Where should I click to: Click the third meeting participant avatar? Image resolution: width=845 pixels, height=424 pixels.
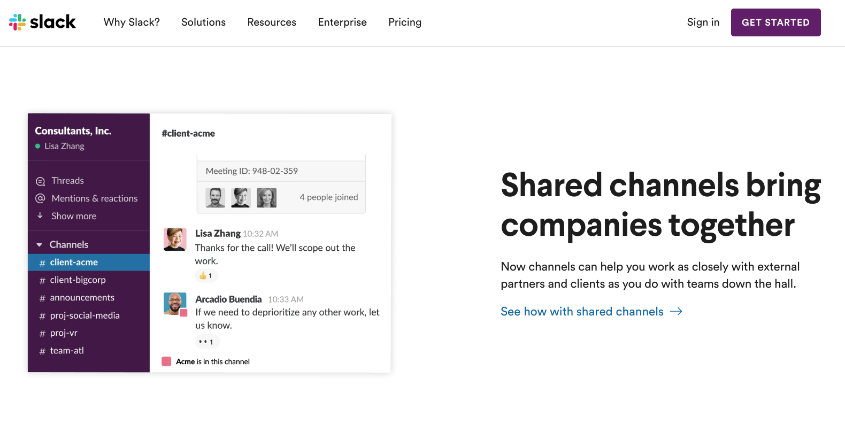point(267,197)
